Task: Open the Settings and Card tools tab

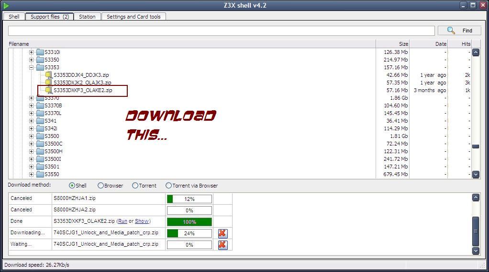Action: point(133,17)
